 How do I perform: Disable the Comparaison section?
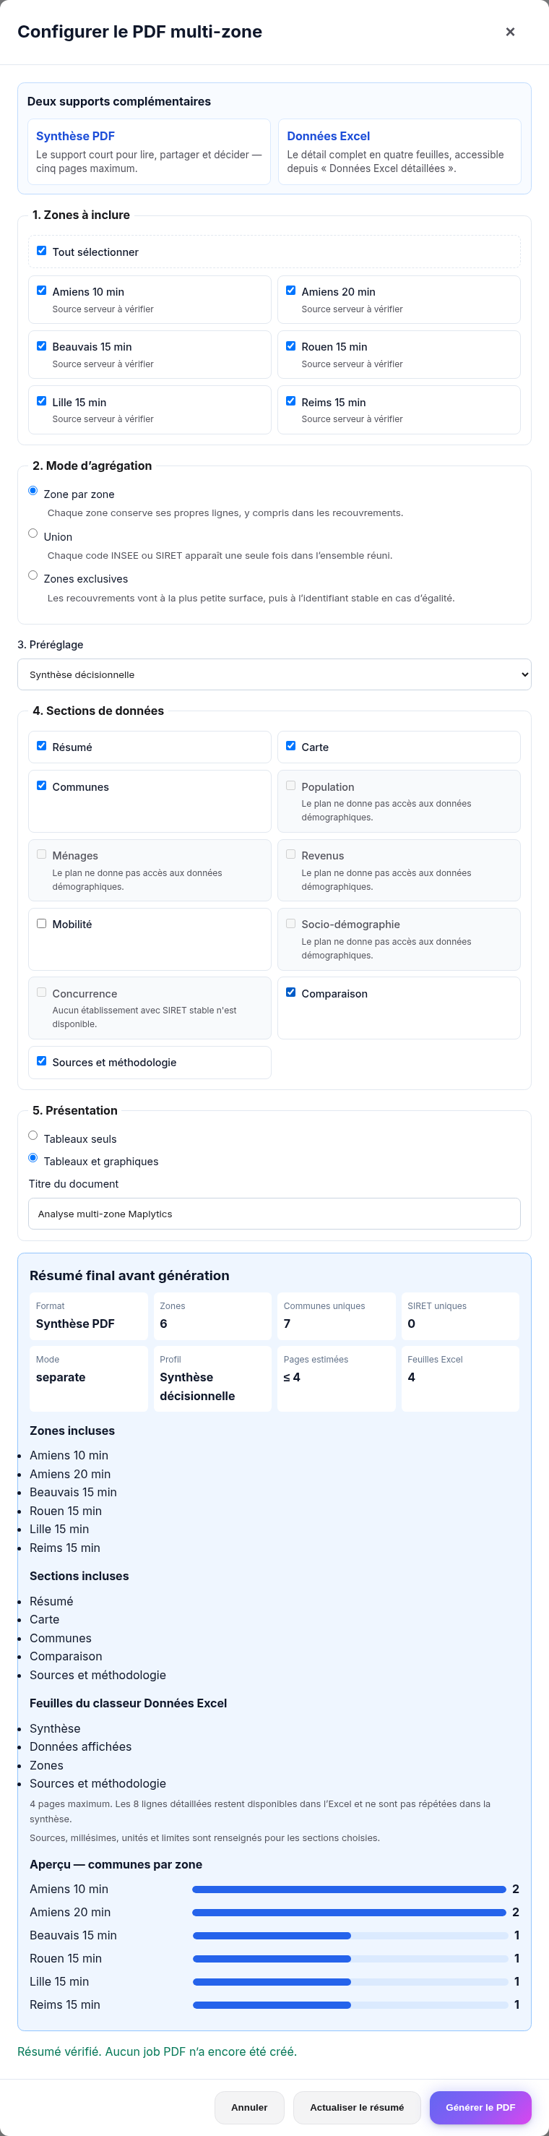point(290,992)
